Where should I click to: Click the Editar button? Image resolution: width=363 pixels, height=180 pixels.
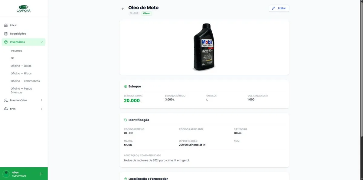tap(279, 8)
